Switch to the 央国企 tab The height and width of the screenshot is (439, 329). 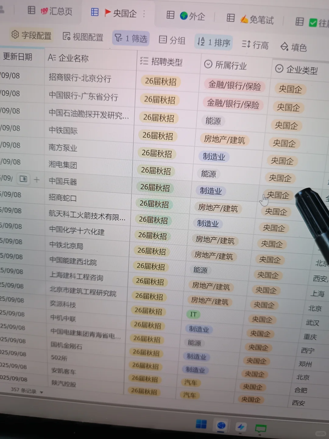[x=121, y=13]
